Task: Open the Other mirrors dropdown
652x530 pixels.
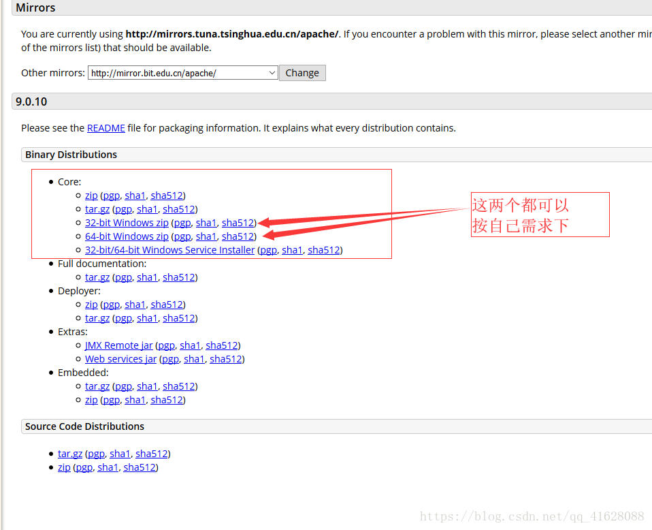Action: (182, 73)
